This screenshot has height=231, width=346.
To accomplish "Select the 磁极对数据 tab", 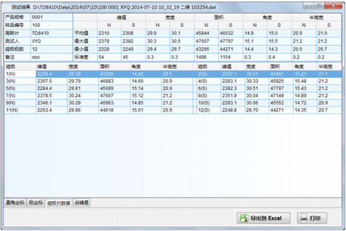I will (58, 202).
